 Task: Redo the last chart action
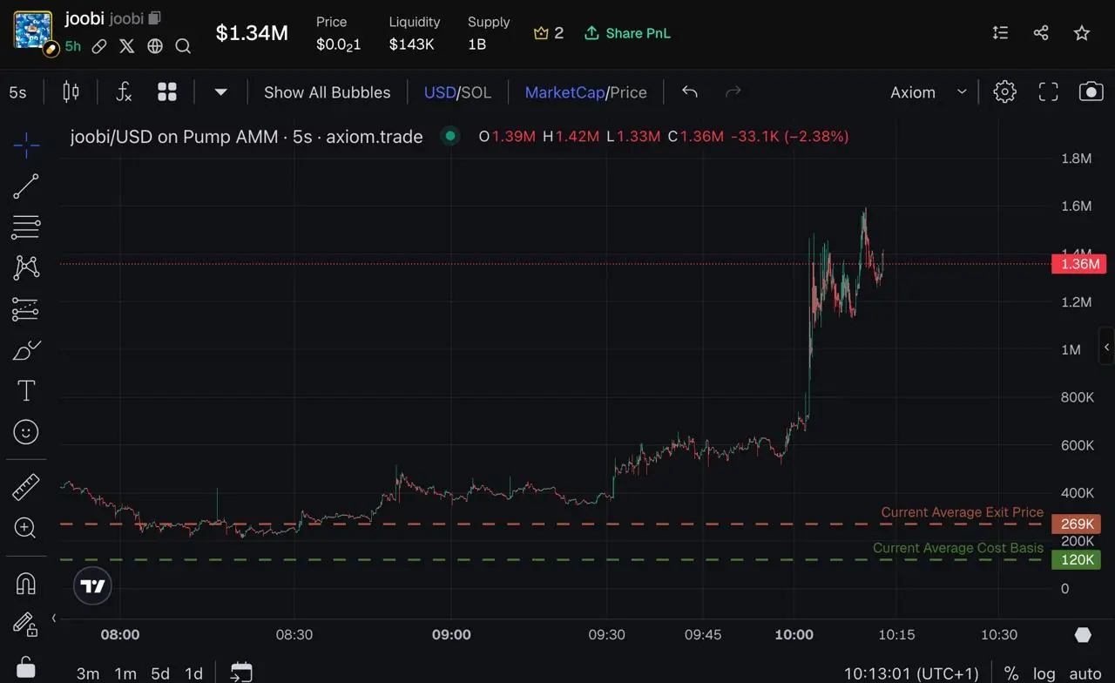coord(733,91)
